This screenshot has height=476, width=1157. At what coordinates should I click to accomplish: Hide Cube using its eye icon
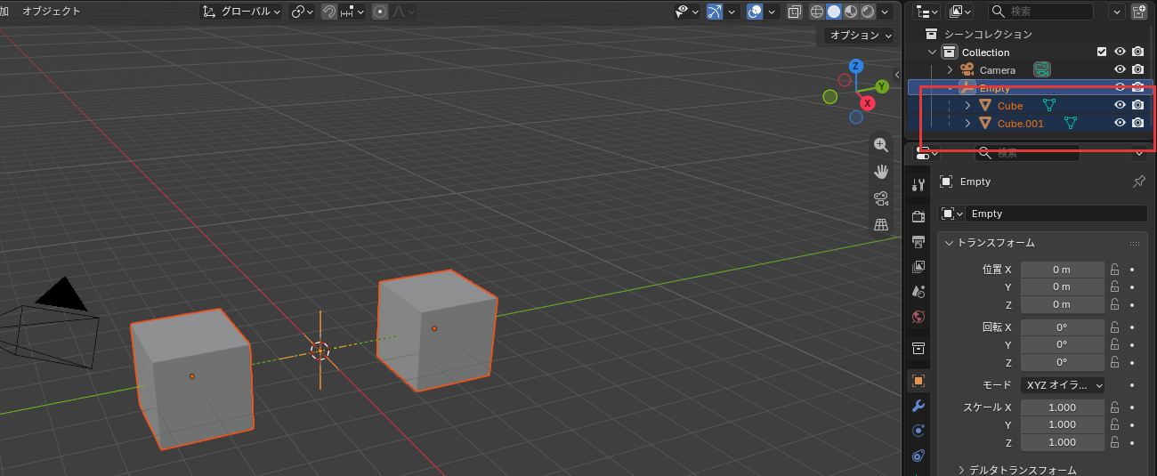point(1121,105)
